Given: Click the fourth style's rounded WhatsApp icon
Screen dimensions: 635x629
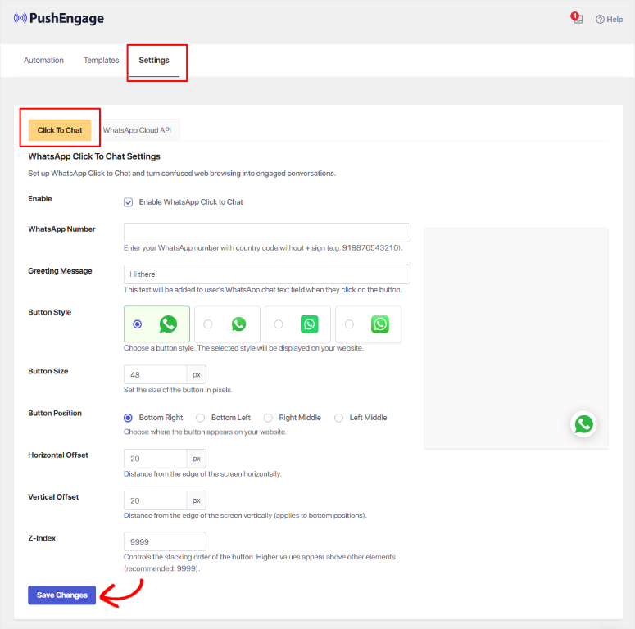Looking at the screenshot, I should (380, 324).
